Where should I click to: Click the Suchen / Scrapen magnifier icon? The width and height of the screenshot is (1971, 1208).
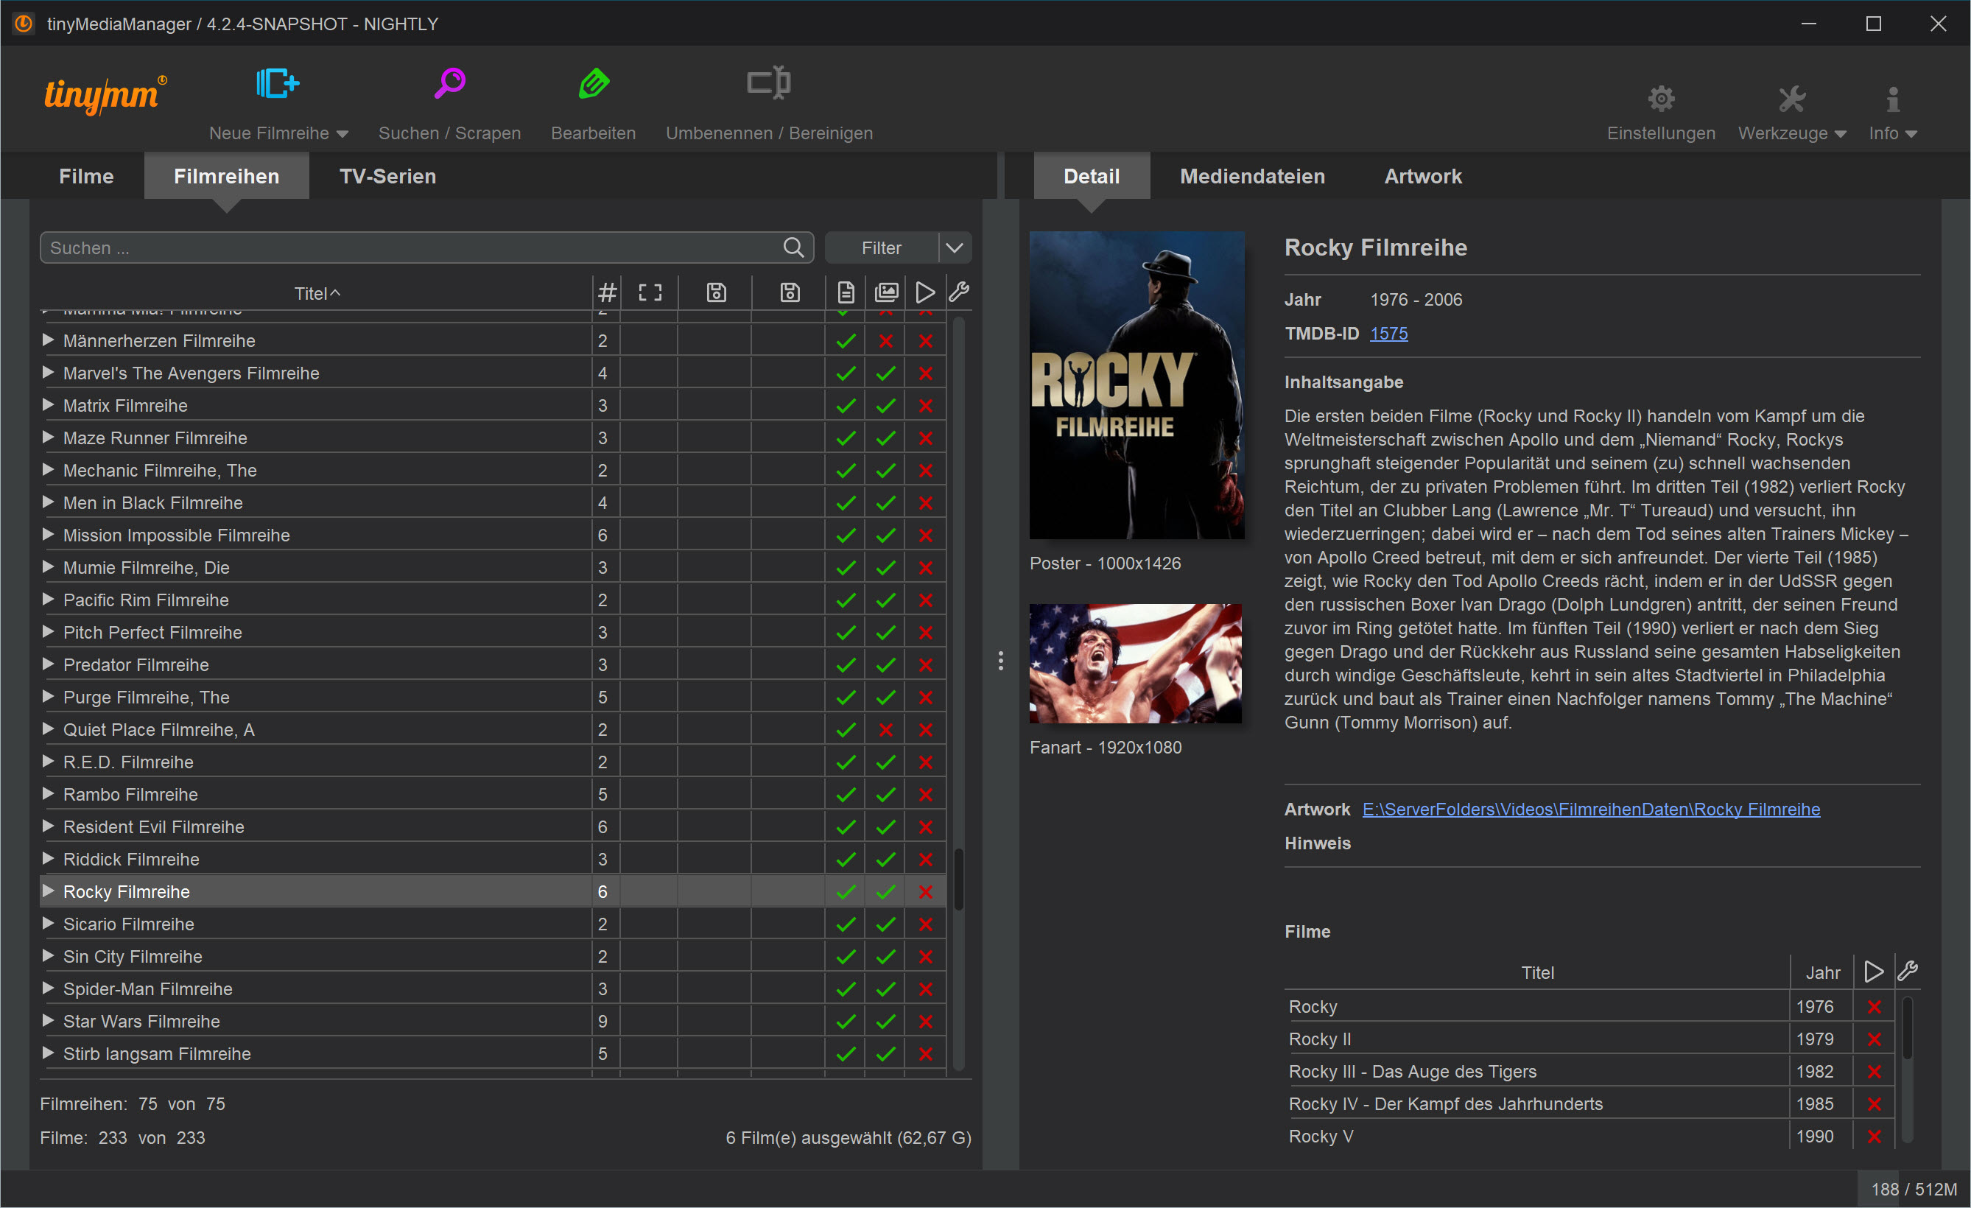[449, 83]
